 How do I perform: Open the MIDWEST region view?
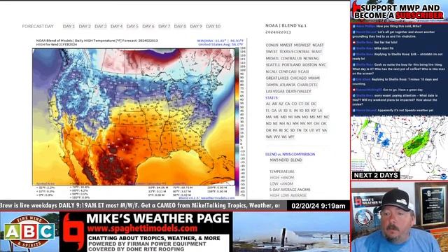pyautogui.click(x=302, y=45)
